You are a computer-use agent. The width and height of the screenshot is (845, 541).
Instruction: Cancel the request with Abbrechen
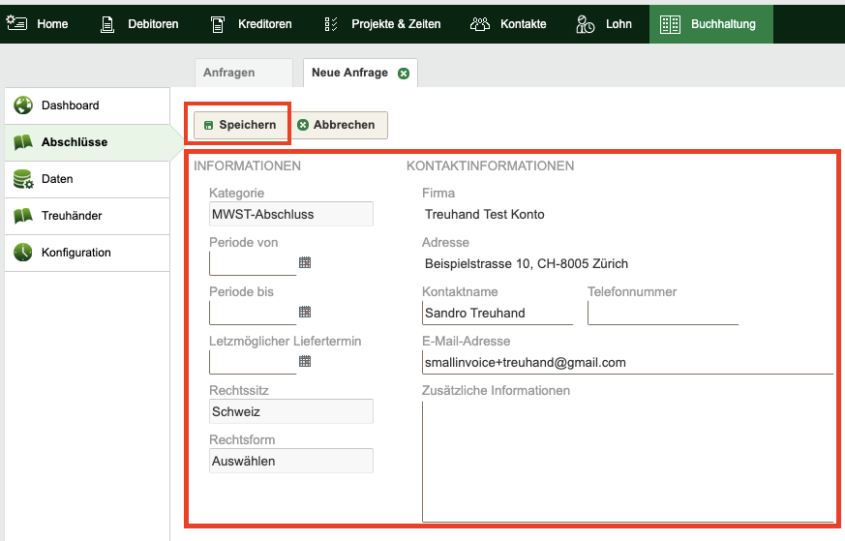pos(338,125)
